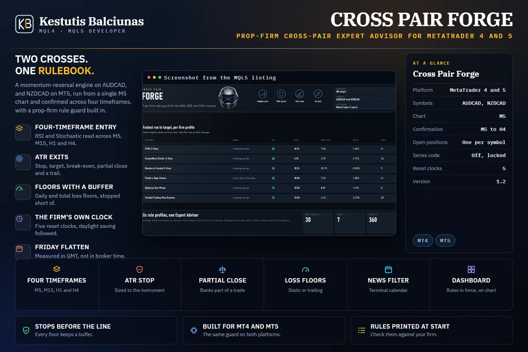The width and height of the screenshot is (528, 352).
Task: Click the DASHBOARD feature tile title
Action: pos(471,280)
